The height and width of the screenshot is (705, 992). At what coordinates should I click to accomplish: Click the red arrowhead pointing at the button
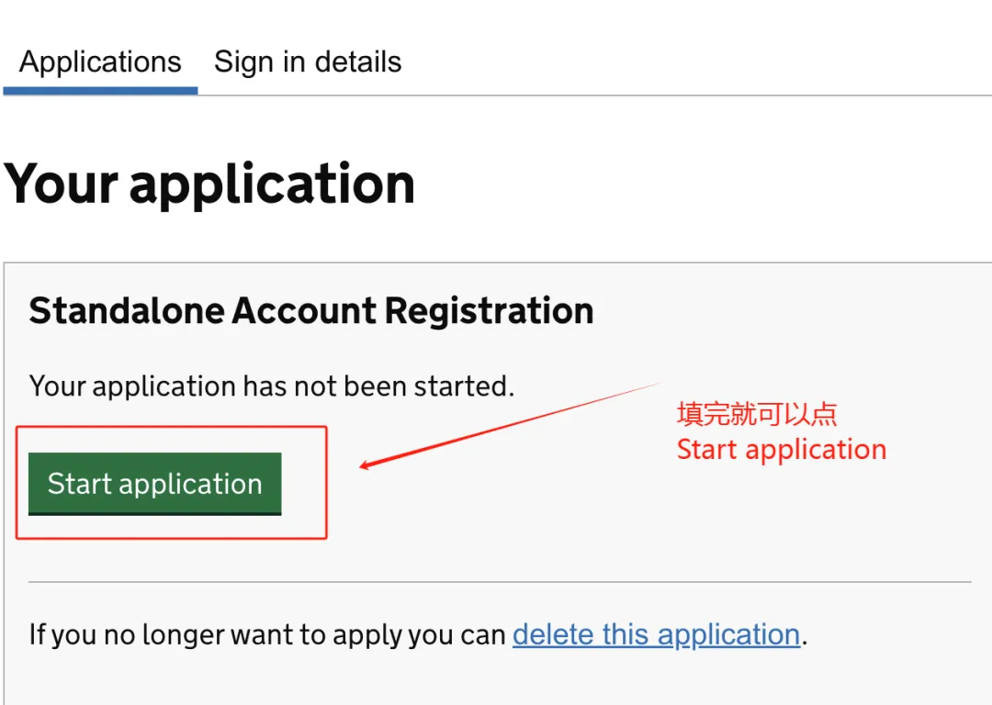(x=365, y=465)
